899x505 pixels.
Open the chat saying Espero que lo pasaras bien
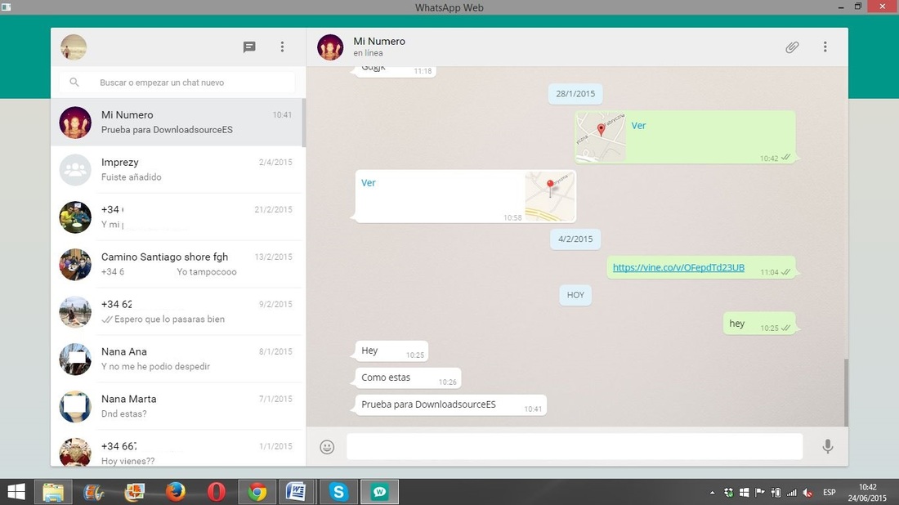[177, 312]
